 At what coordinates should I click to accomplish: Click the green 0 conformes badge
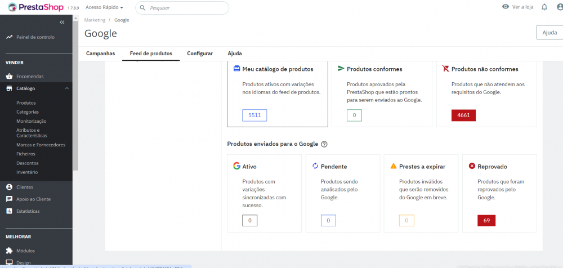click(x=354, y=115)
